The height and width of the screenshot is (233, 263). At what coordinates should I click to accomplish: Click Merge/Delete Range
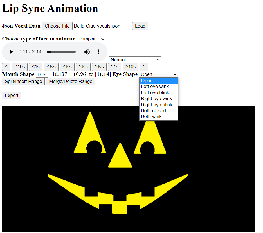pyautogui.click(x=70, y=81)
